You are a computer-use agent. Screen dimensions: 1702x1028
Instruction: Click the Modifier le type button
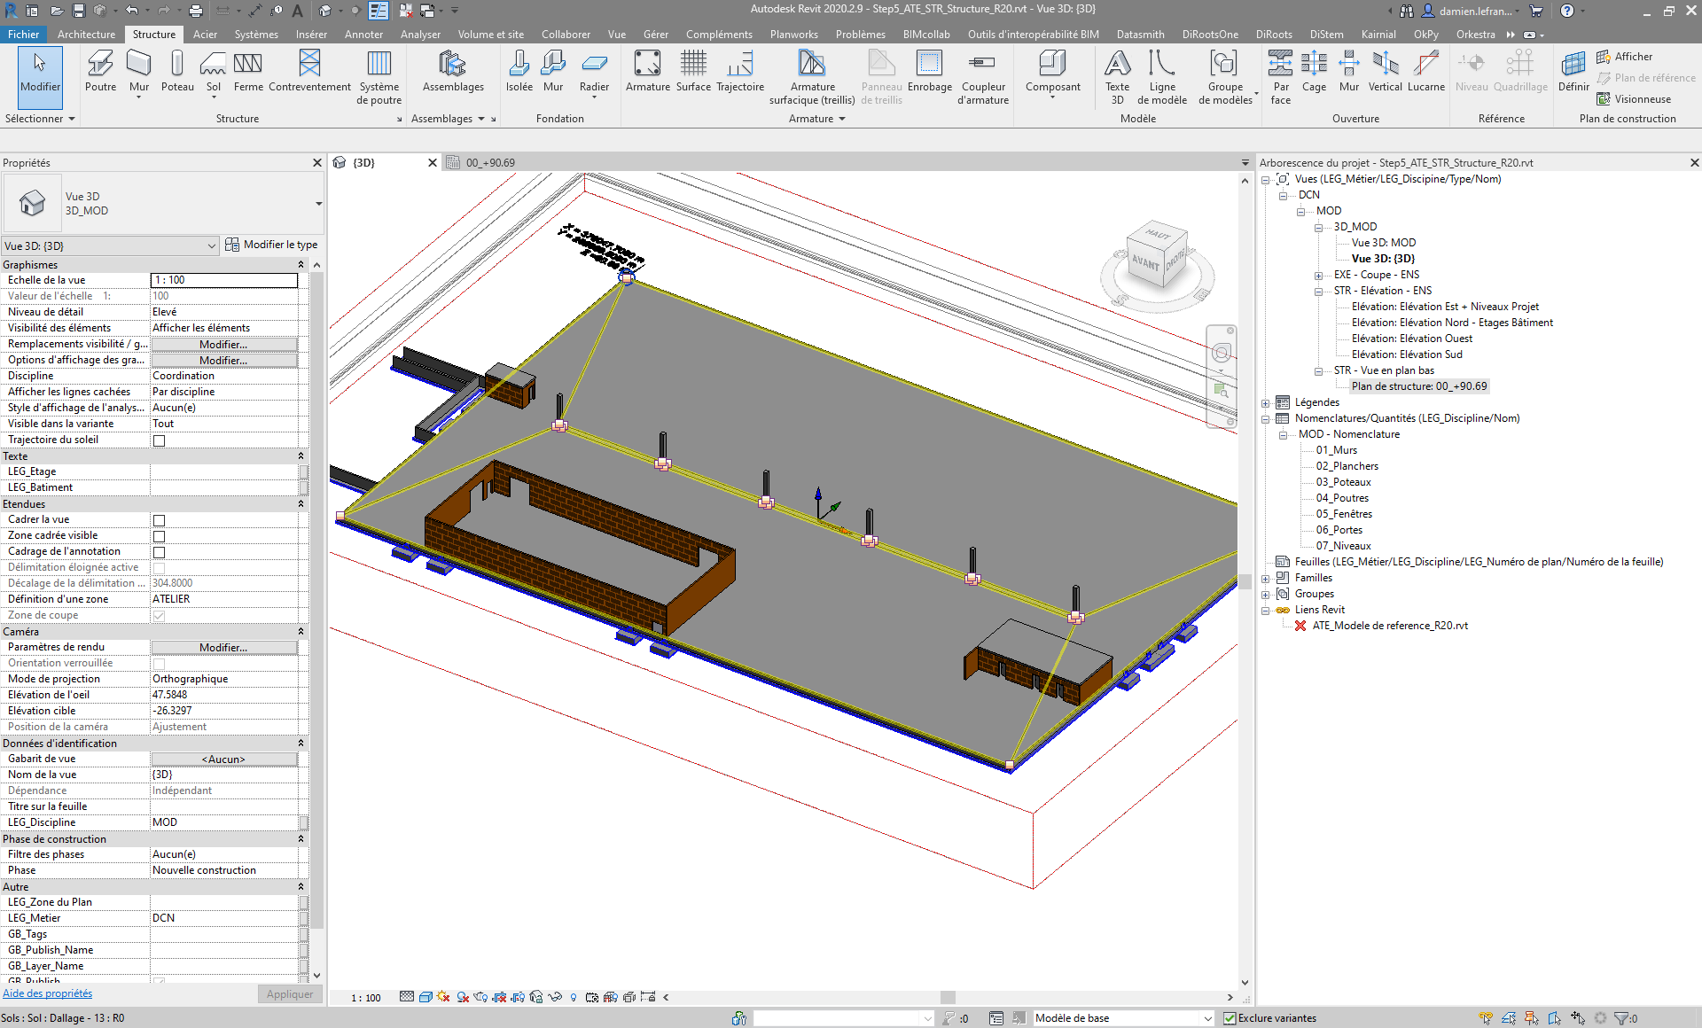[x=271, y=245]
